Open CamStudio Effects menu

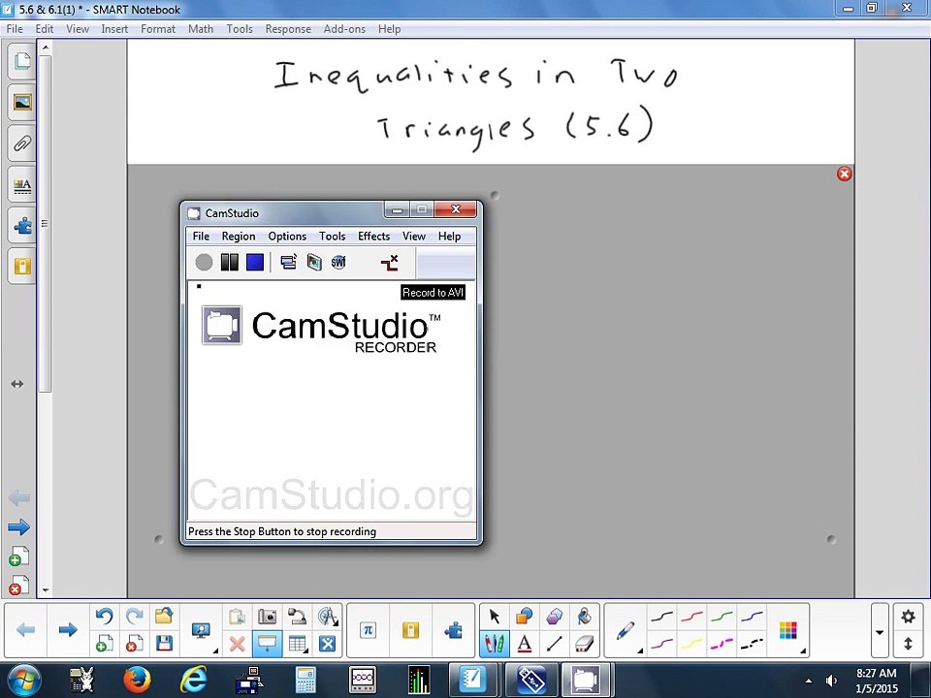pos(374,237)
